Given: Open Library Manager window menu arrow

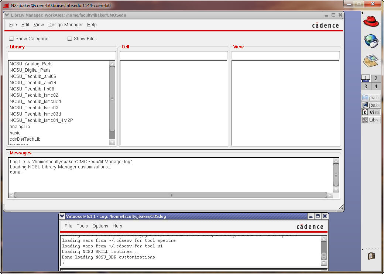Looking at the screenshot, I should tap(7, 15).
